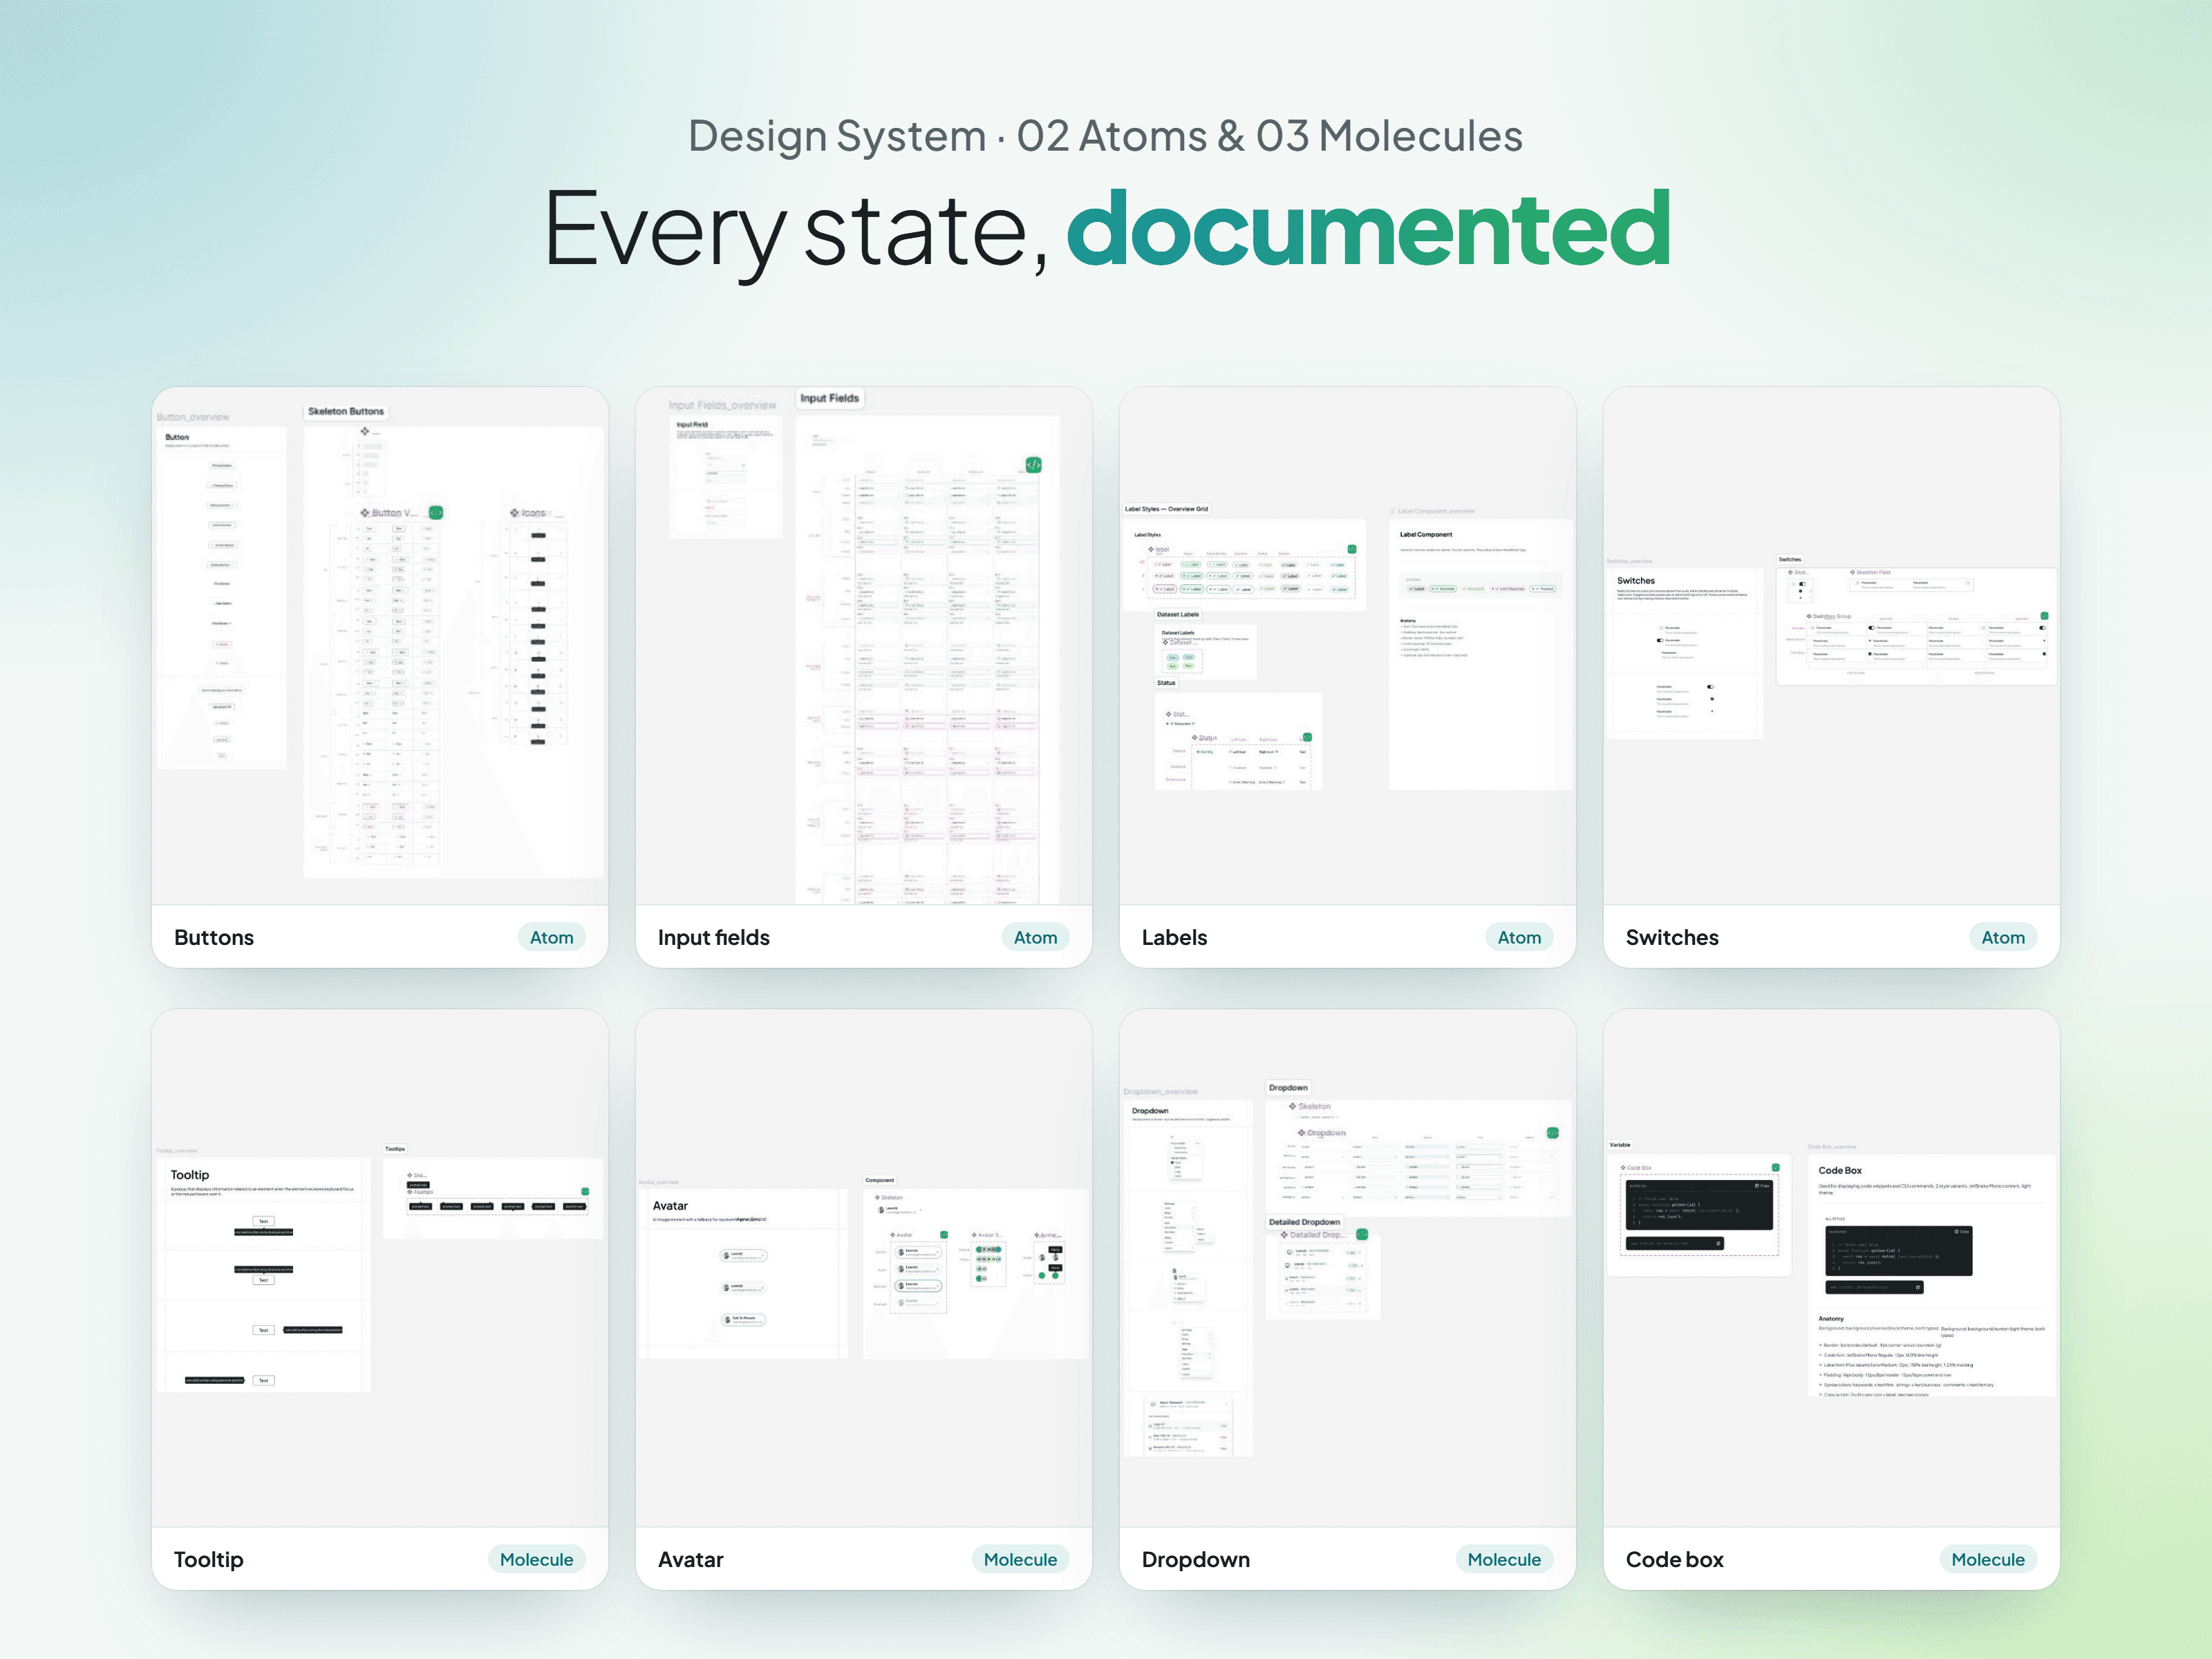This screenshot has height=1659, width=2212.
Task: Open the Buttons card preview thumbnail
Action: tap(380, 646)
